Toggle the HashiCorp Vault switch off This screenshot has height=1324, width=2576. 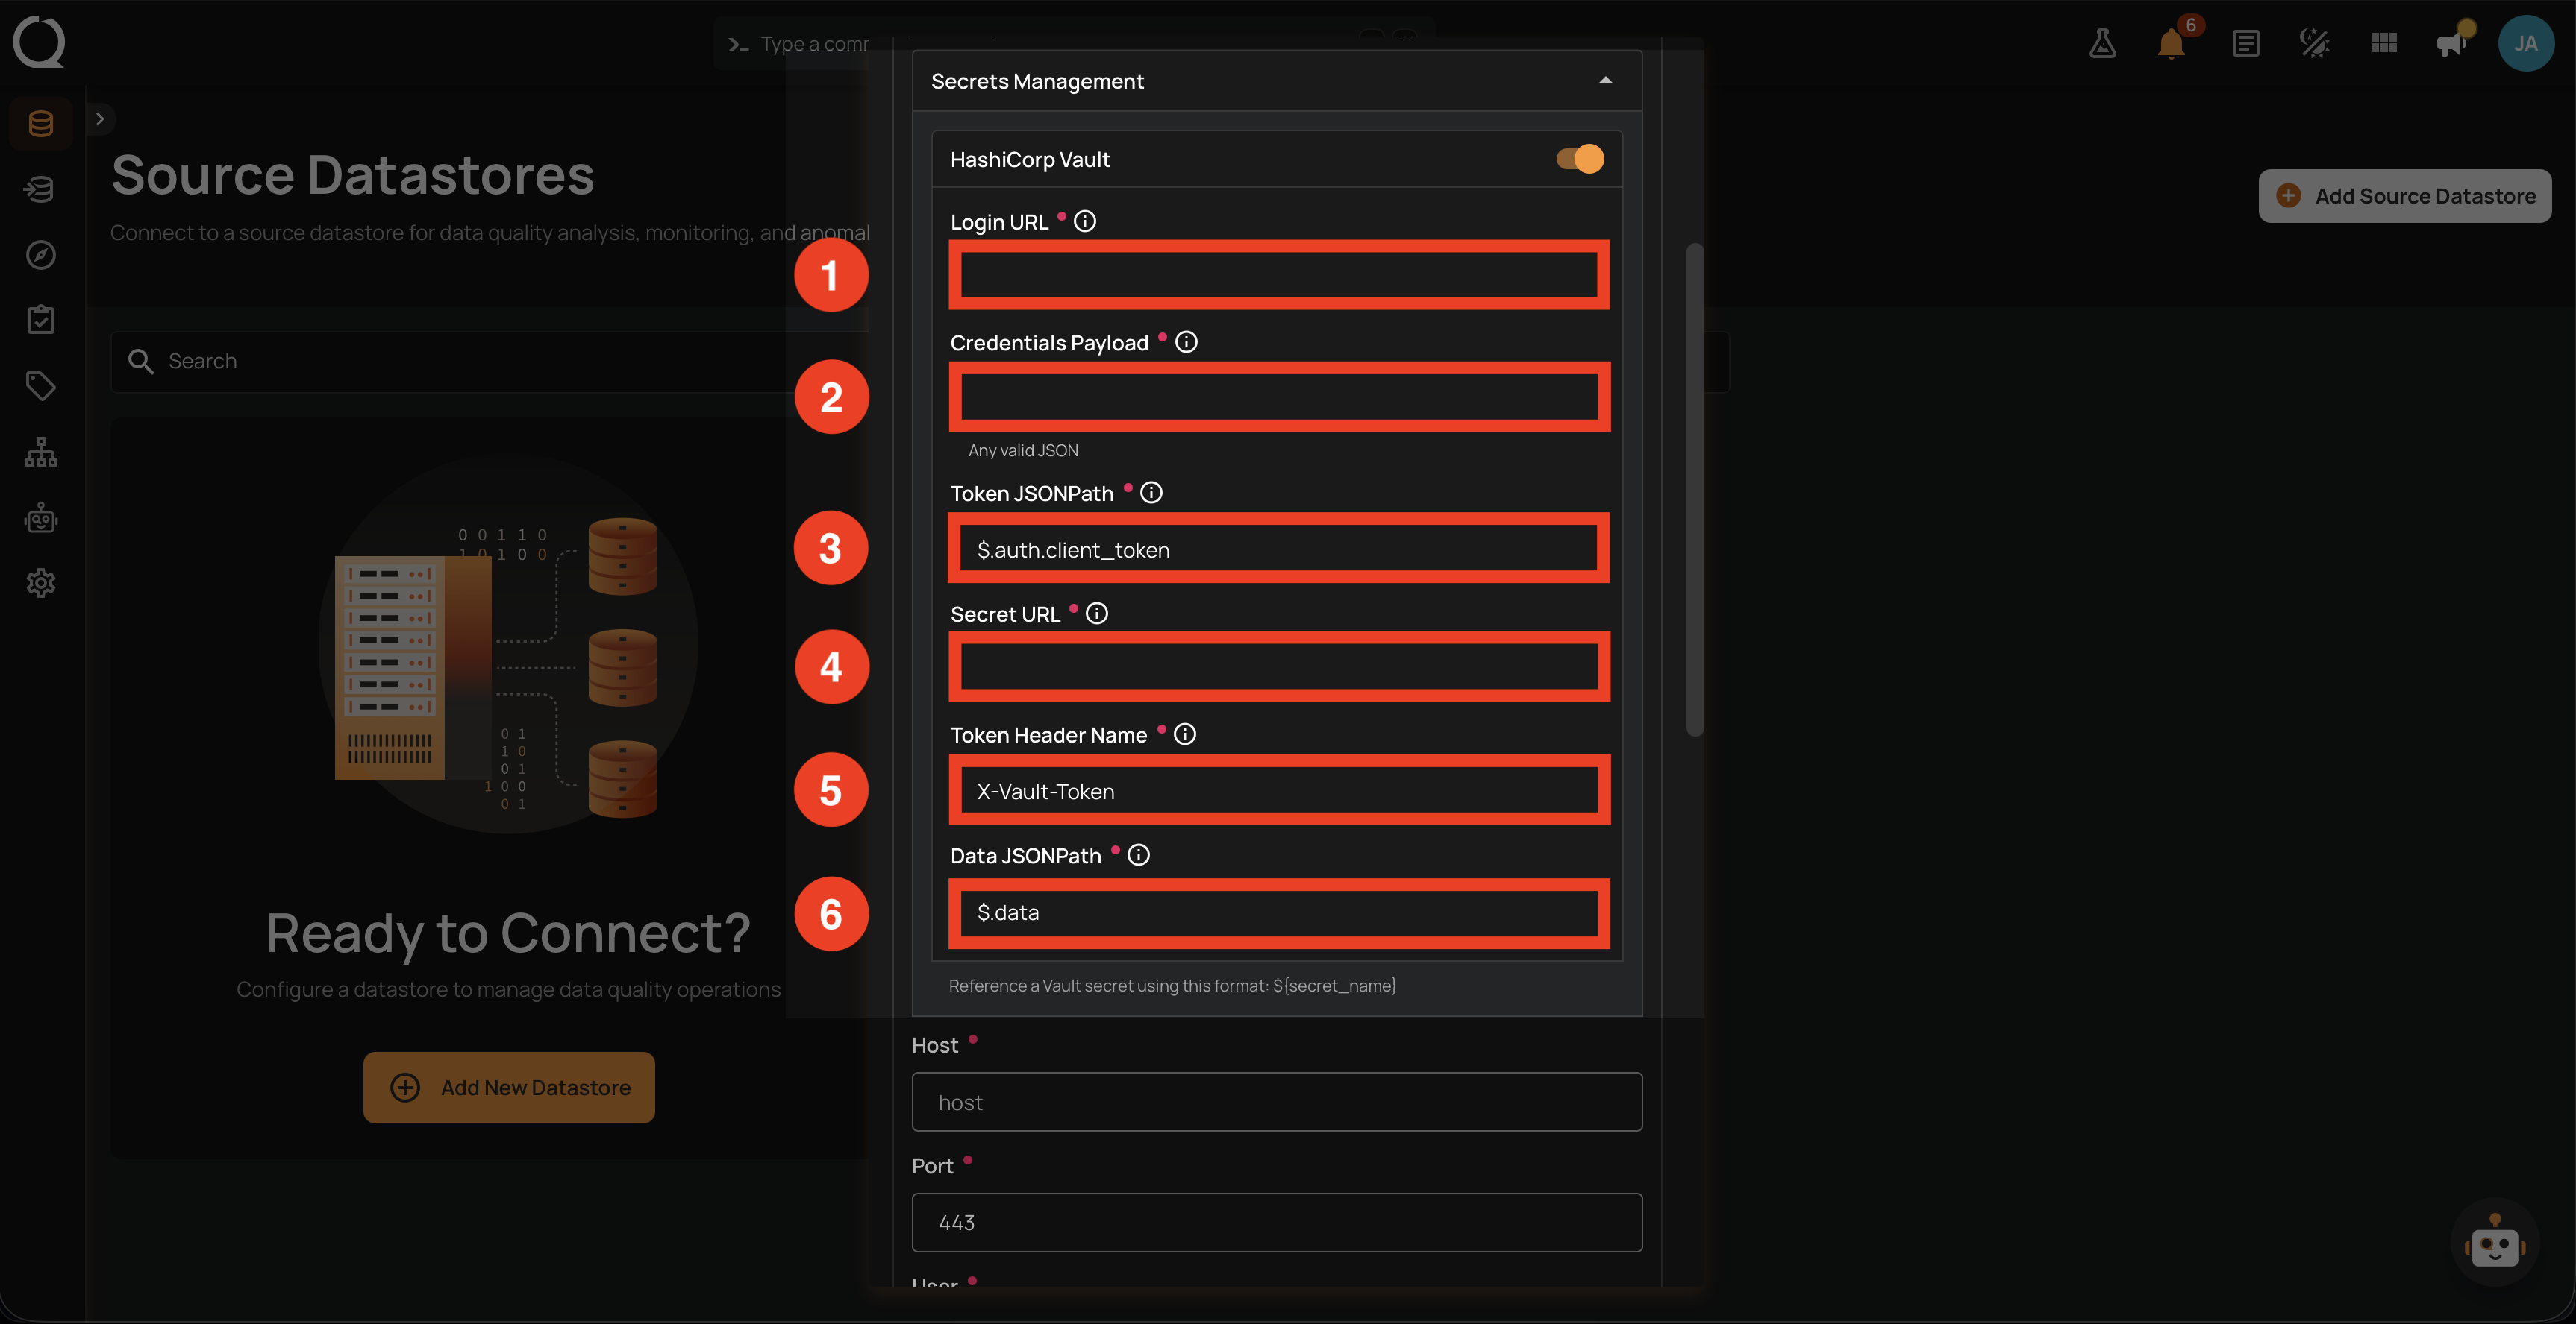tap(1580, 159)
